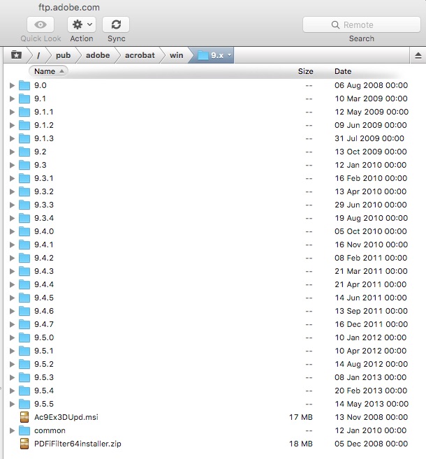Select the 9.5.4 folder icon
This screenshot has width=426, height=459.
click(x=24, y=391)
